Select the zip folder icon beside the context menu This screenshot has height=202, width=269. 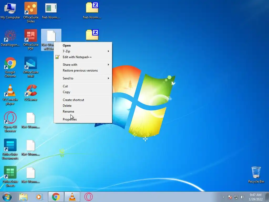pyautogui.click(x=92, y=35)
